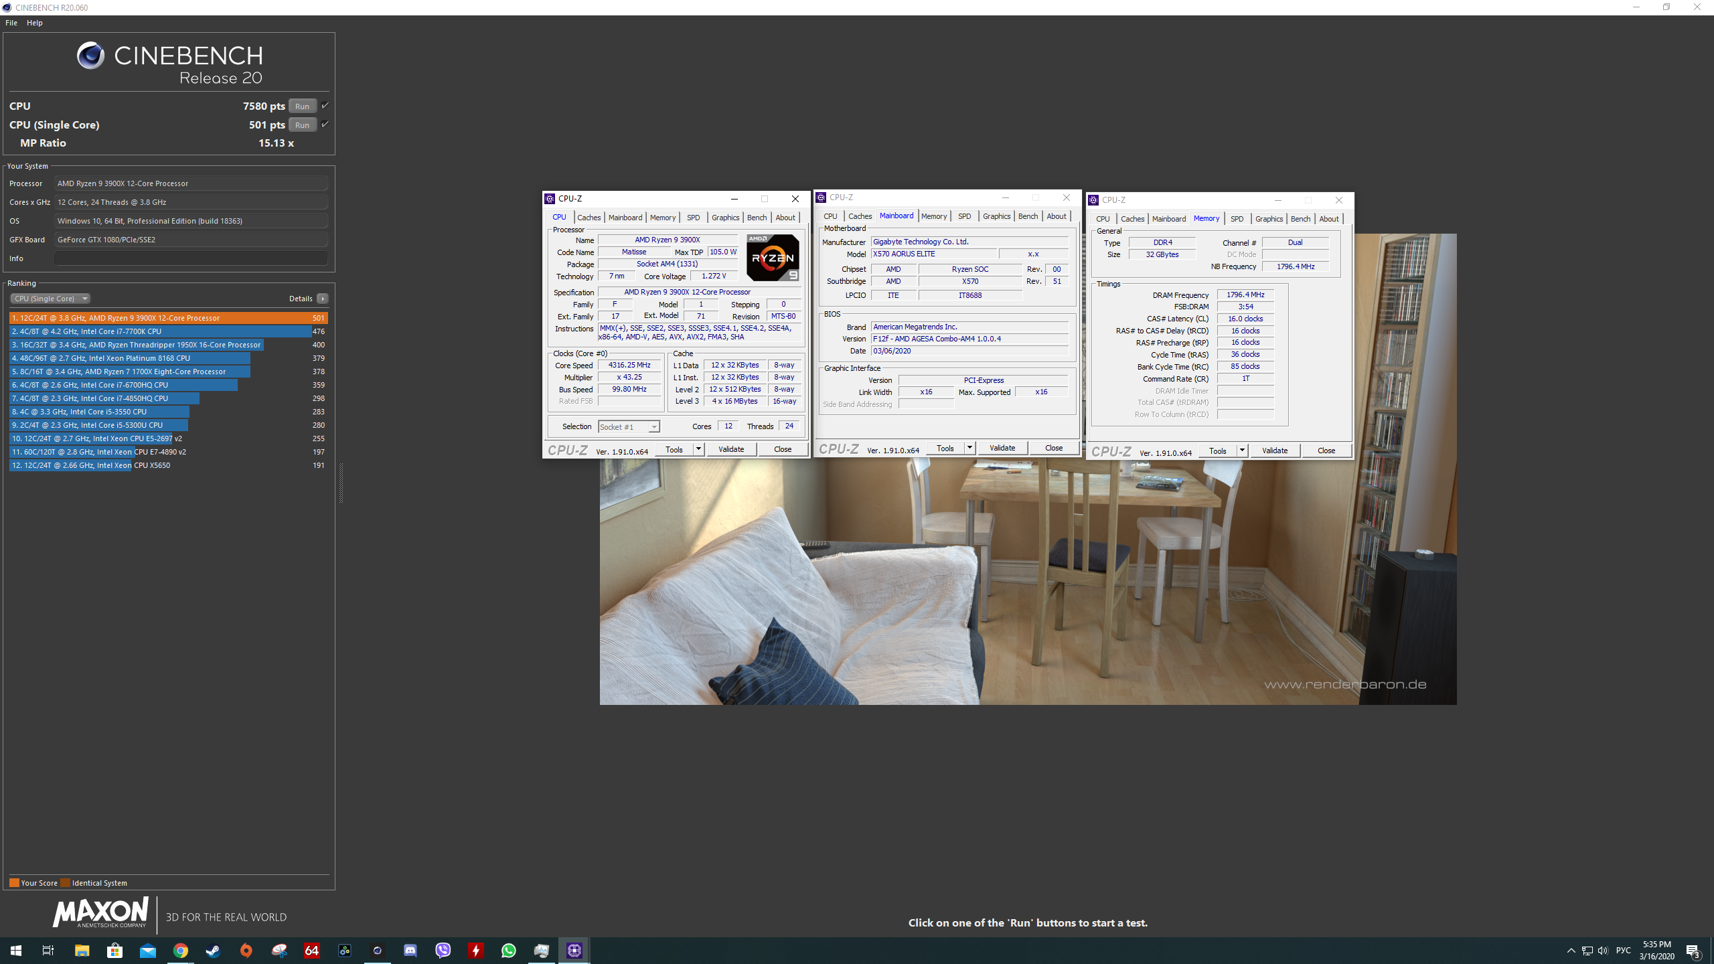The image size is (1714, 964).
Task: Click the empty Info input field
Action: (x=191, y=258)
